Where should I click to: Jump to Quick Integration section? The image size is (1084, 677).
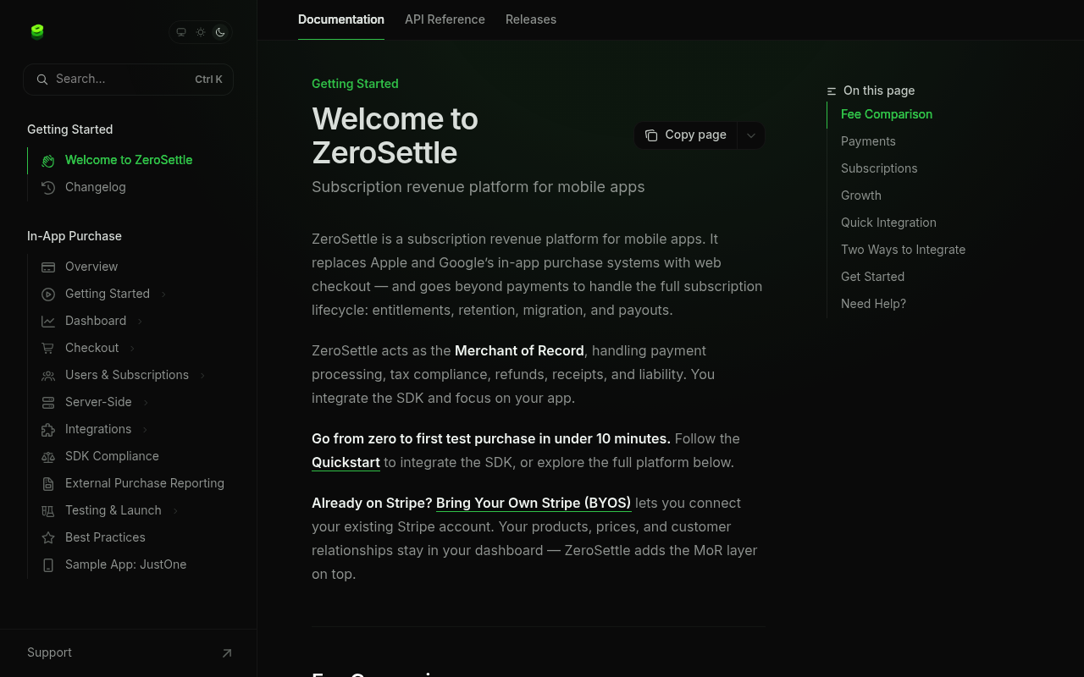(x=888, y=223)
